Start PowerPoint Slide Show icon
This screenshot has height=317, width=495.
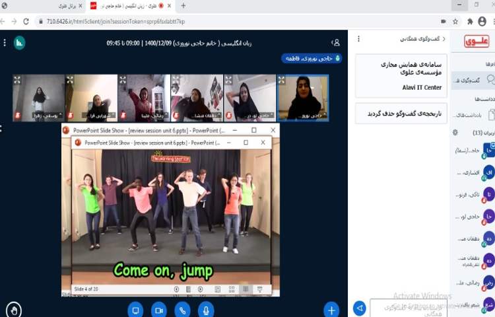coord(259,289)
